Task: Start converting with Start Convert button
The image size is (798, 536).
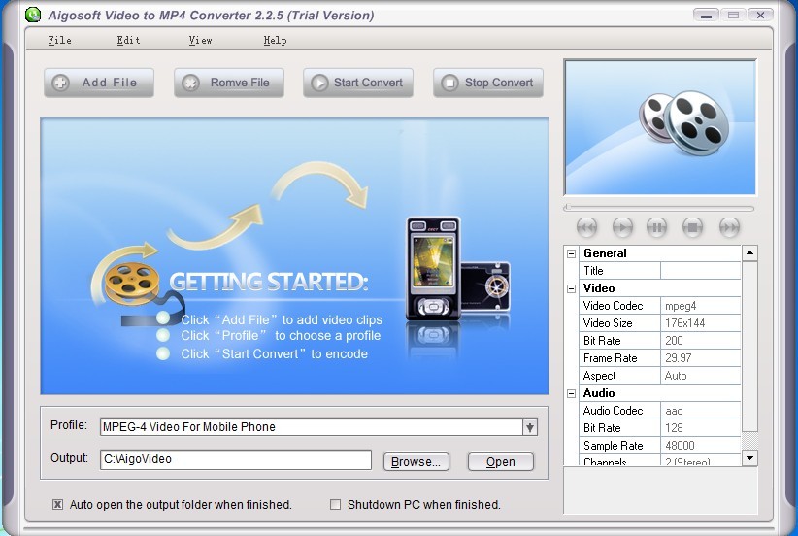Action: pyautogui.click(x=358, y=83)
